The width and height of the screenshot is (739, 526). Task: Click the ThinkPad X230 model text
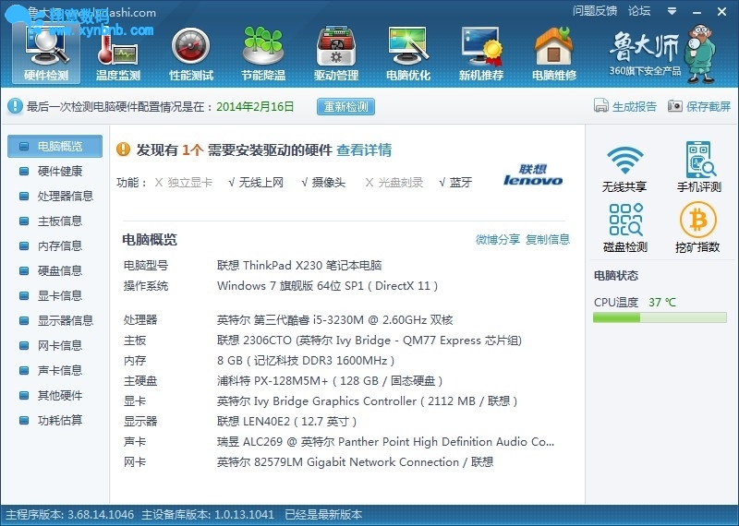pyautogui.click(x=299, y=266)
